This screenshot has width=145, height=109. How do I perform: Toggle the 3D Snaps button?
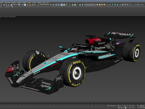point(28,5)
